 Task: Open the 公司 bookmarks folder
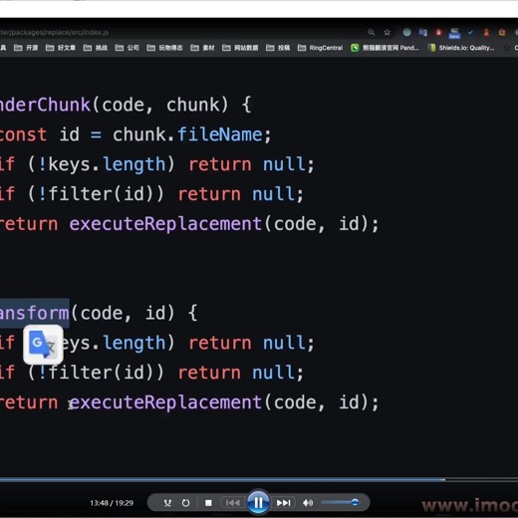point(128,48)
